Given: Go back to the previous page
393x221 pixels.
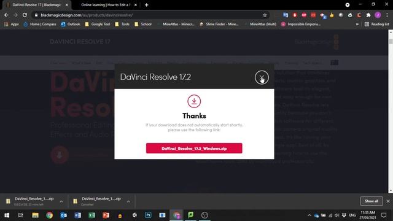Looking at the screenshot, I should click(6, 15).
